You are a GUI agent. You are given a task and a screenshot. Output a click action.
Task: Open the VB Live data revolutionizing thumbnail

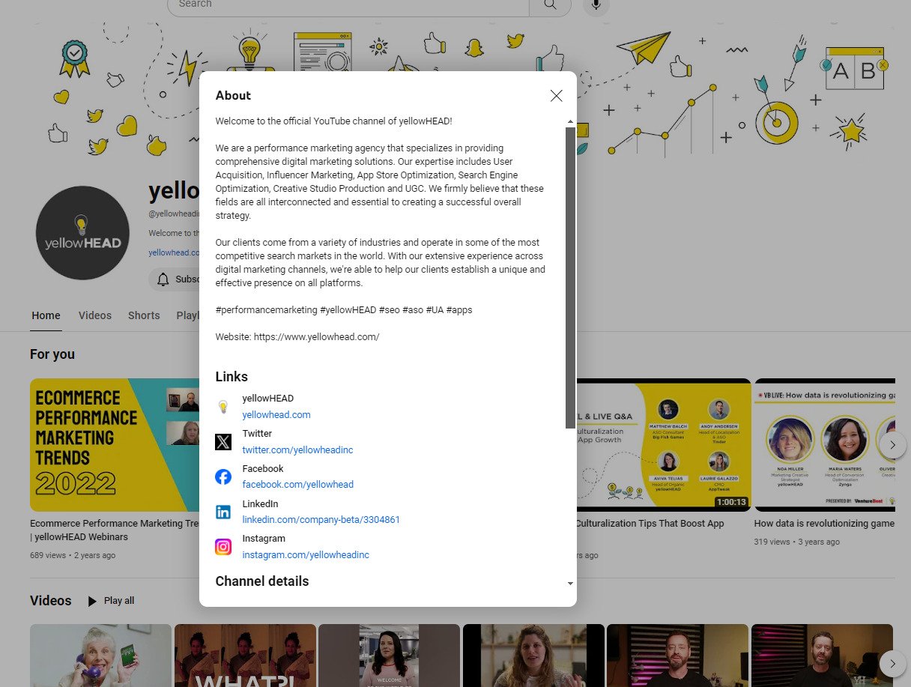(x=825, y=445)
